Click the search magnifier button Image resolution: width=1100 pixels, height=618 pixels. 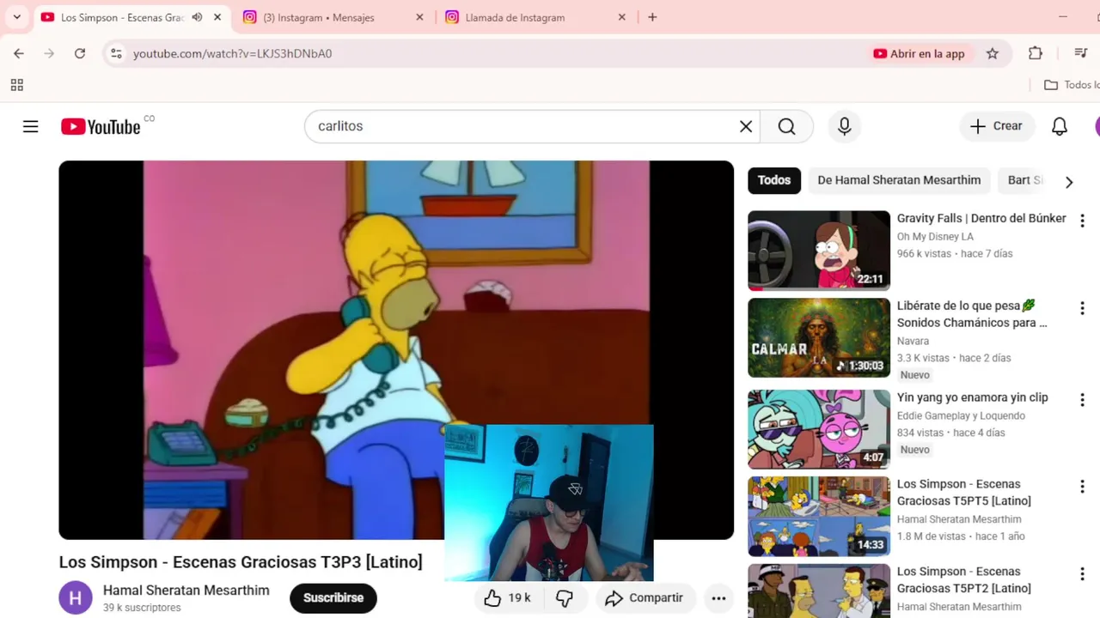[x=786, y=127]
